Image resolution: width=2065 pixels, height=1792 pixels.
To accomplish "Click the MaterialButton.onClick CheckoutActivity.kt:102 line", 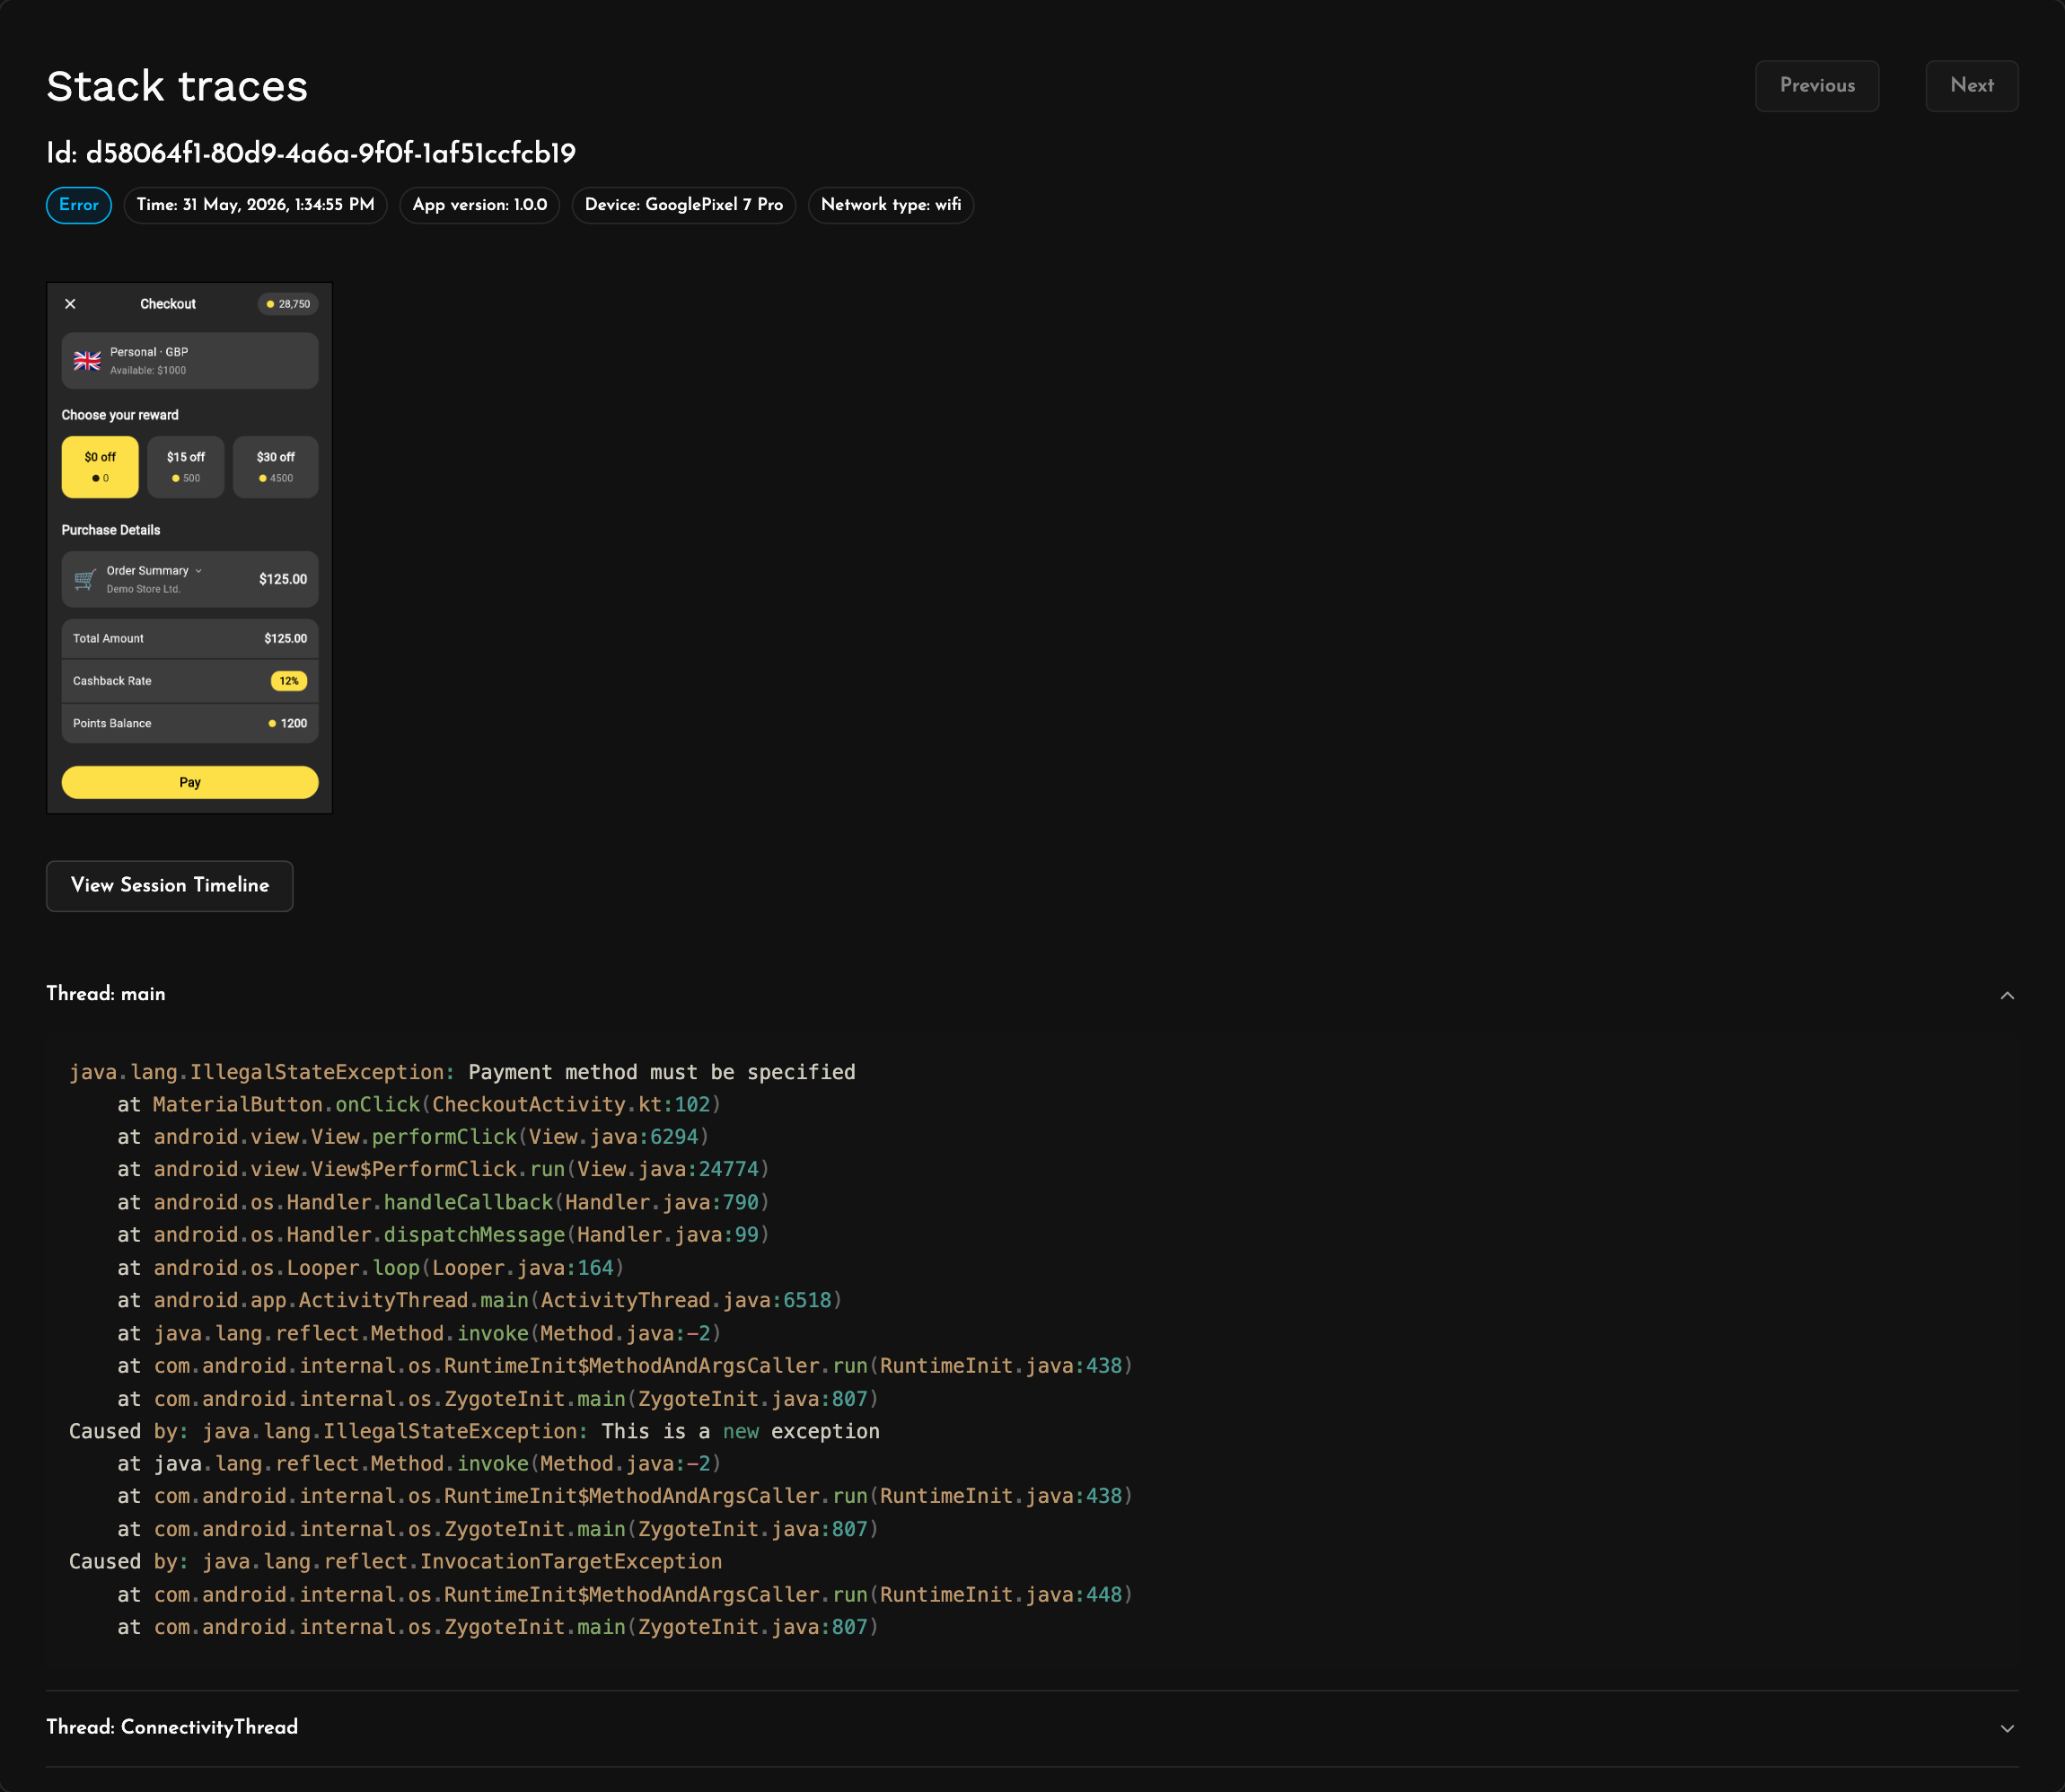I will (x=419, y=1105).
